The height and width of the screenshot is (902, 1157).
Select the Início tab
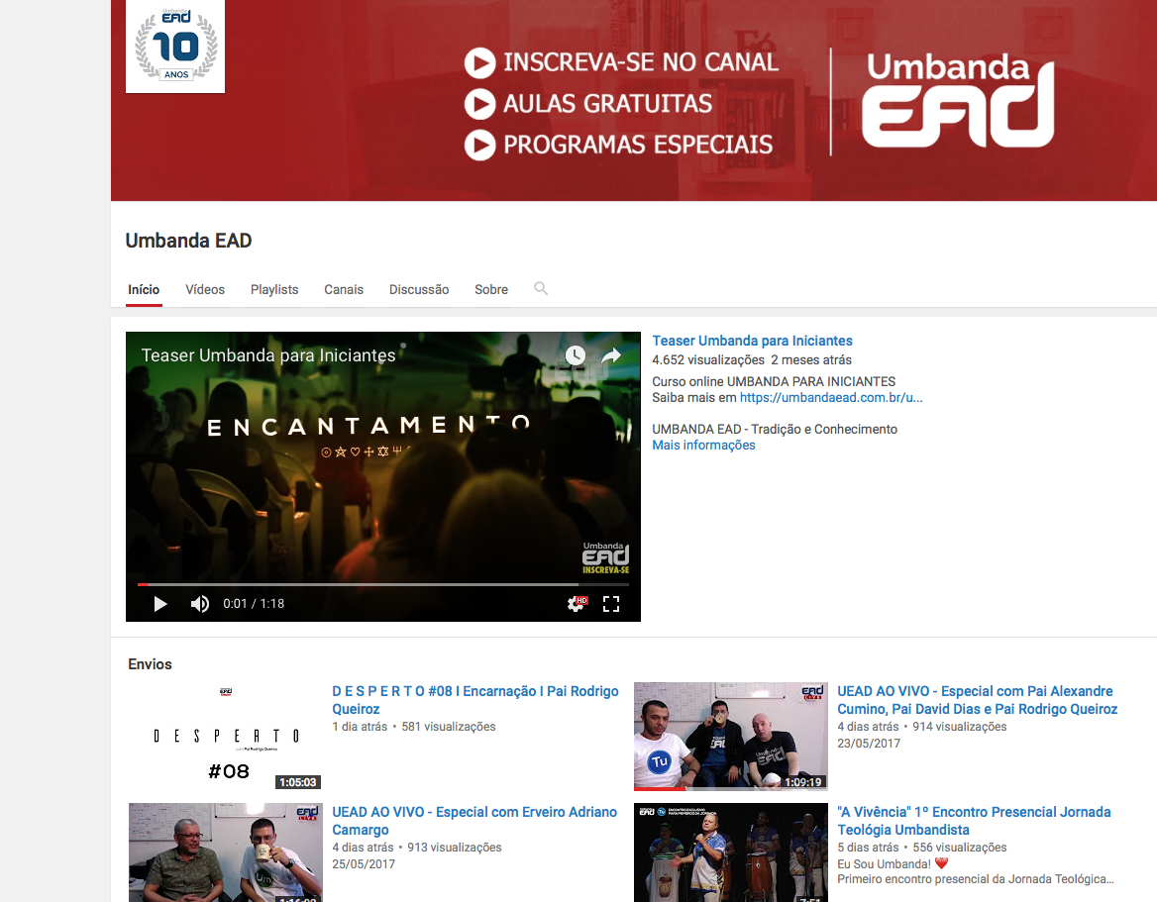pos(144,290)
